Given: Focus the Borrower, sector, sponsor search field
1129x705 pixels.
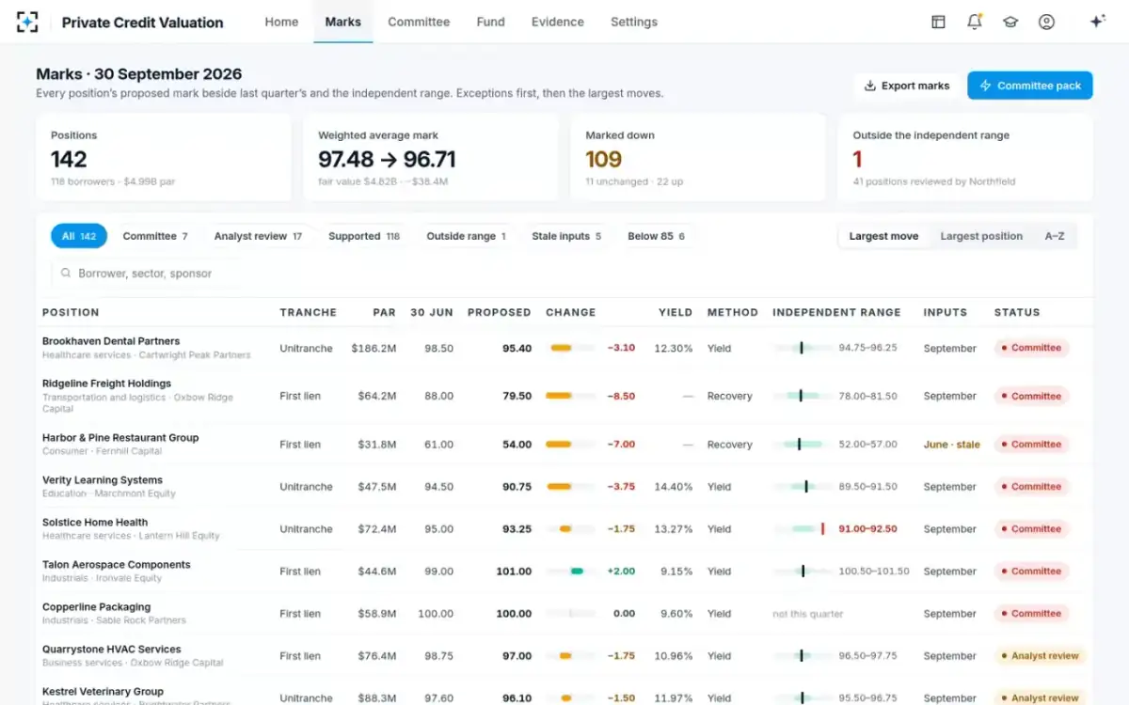Looking at the screenshot, I should (x=145, y=274).
